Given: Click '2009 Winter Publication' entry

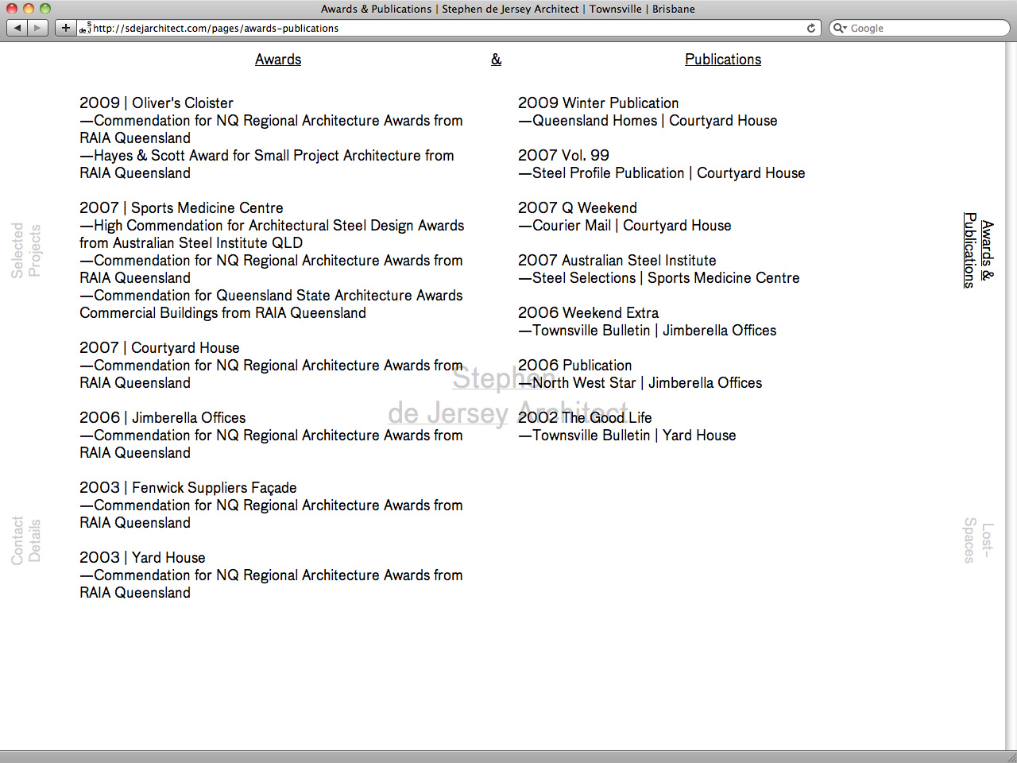Looking at the screenshot, I should (x=598, y=103).
